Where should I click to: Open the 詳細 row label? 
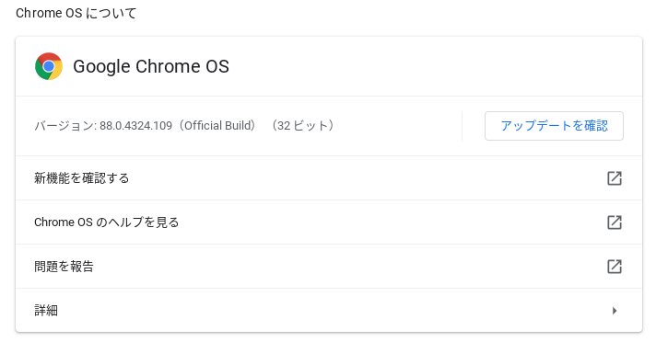[x=46, y=311]
